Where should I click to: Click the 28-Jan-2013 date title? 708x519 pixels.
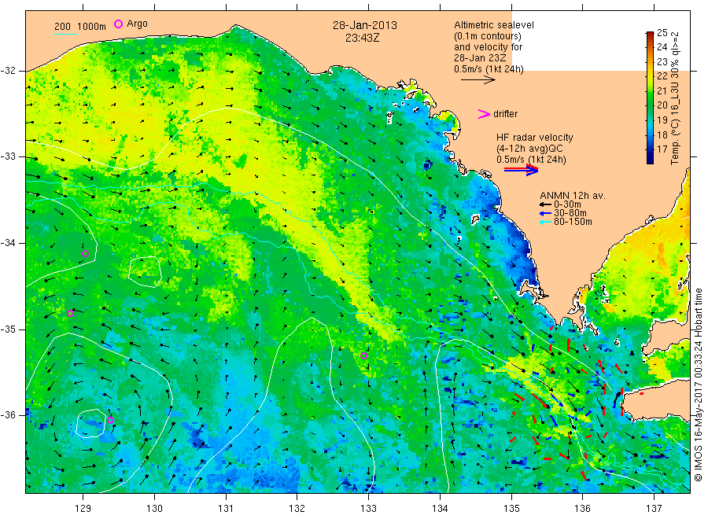365,25
